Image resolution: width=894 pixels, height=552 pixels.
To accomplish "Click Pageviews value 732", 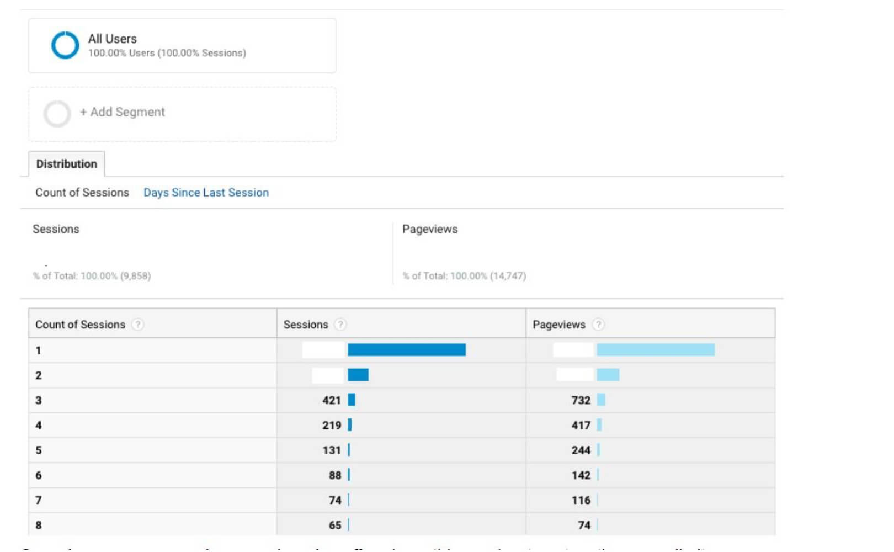I will tap(581, 400).
